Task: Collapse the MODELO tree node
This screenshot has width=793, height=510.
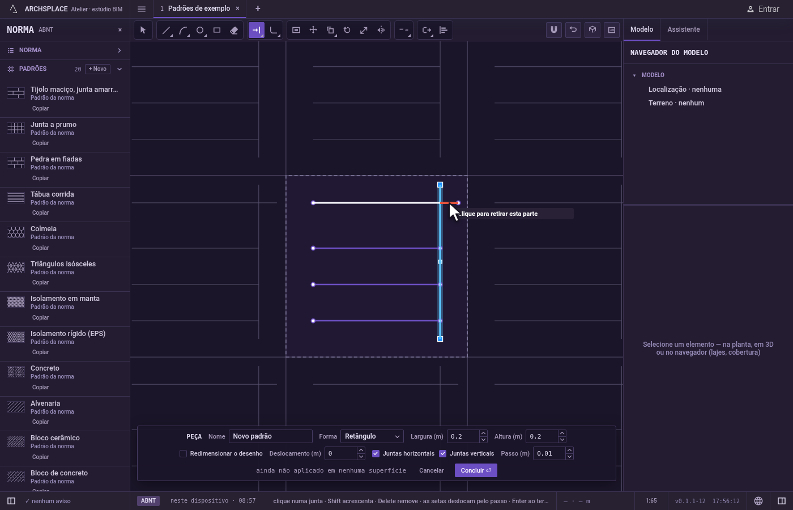Action: tap(634, 75)
